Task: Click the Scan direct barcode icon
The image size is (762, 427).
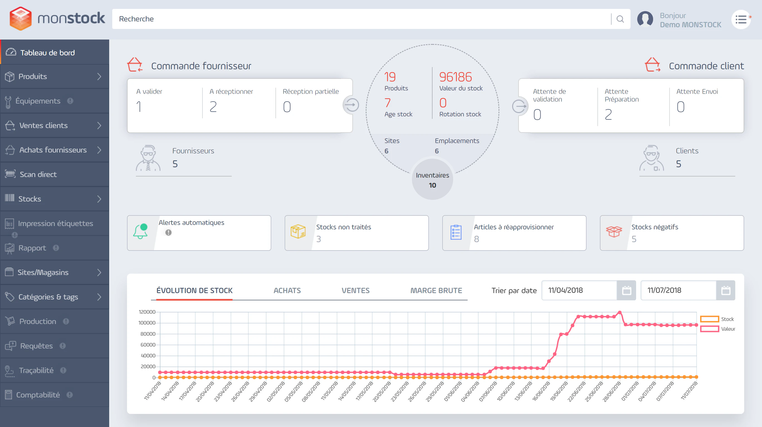Action: click(x=10, y=174)
